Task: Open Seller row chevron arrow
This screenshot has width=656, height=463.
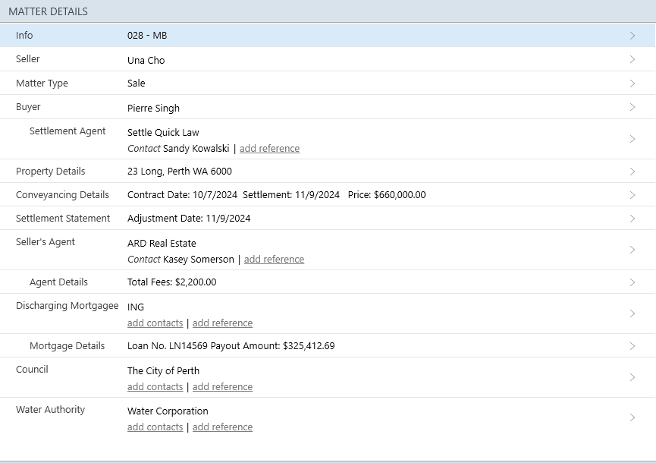Action: pos(632,59)
